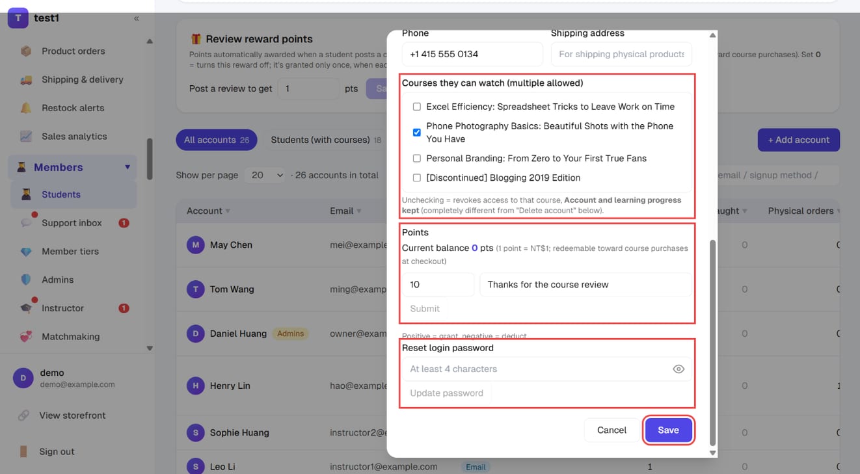This screenshot has width=860, height=474.
Task: Click the Instructor graduation cap icon
Action: pyautogui.click(x=26, y=308)
